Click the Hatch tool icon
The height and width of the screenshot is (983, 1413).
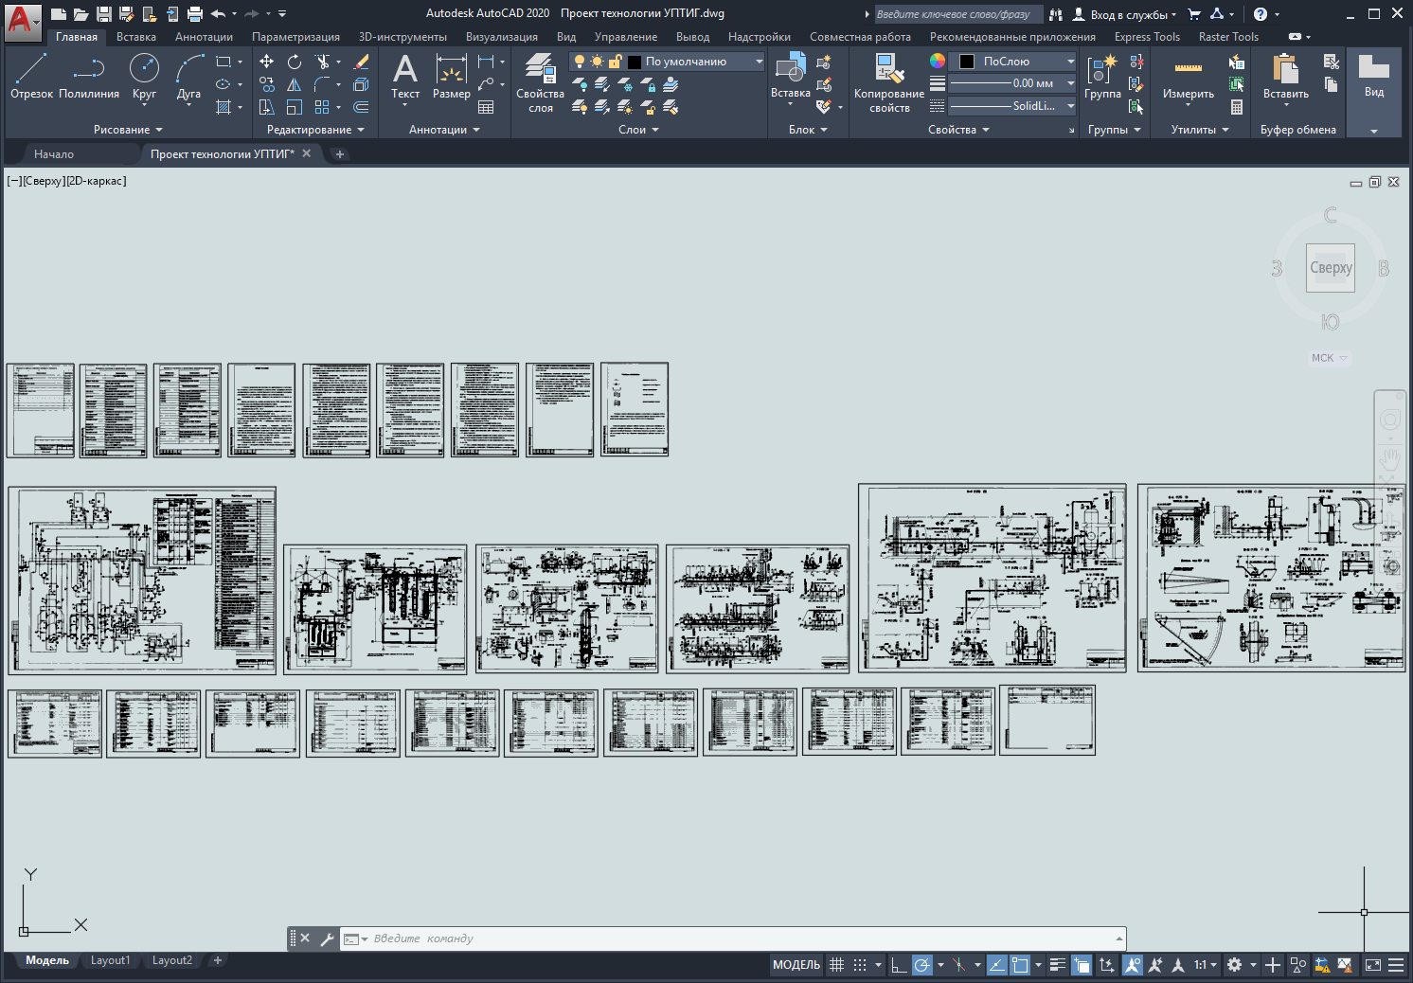coord(224,107)
